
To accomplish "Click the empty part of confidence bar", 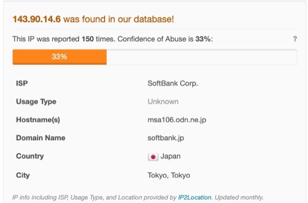I will coord(202,57).
